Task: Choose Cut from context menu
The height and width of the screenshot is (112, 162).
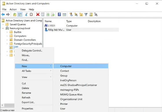Action: pos(34,83)
